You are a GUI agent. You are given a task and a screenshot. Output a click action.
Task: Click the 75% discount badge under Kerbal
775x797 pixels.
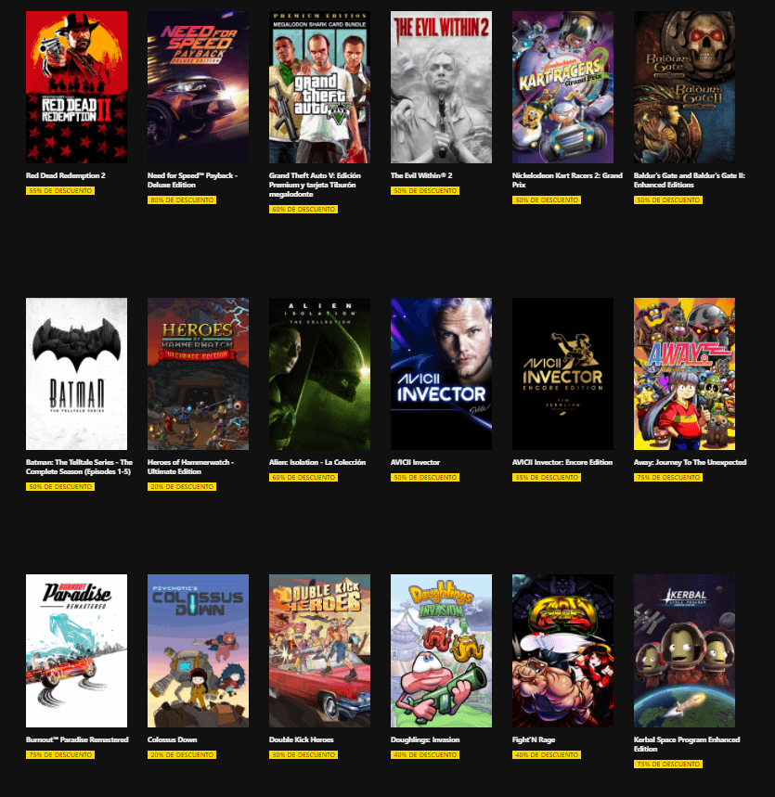pos(667,764)
